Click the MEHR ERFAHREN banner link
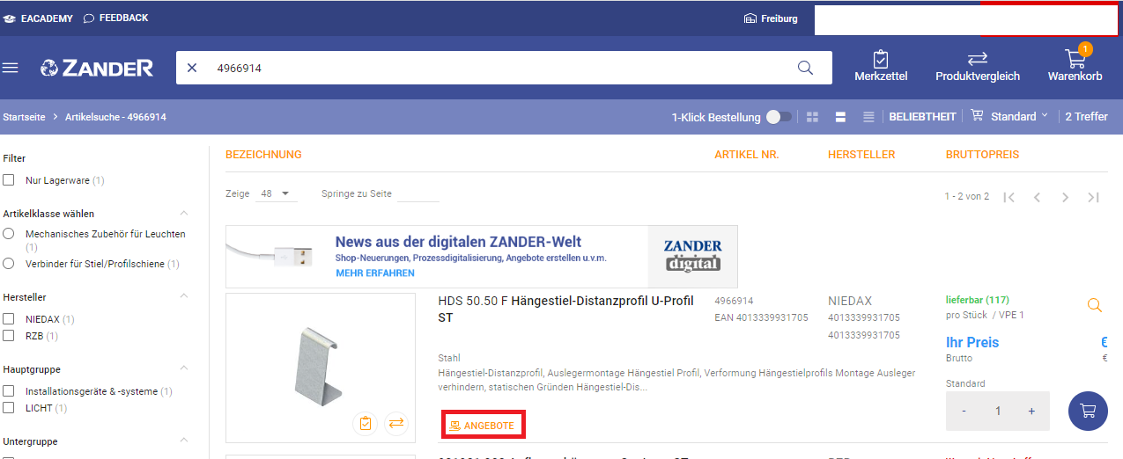This screenshot has width=1123, height=459. tap(375, 273)
